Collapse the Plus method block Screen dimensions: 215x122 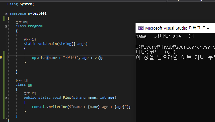6,98
